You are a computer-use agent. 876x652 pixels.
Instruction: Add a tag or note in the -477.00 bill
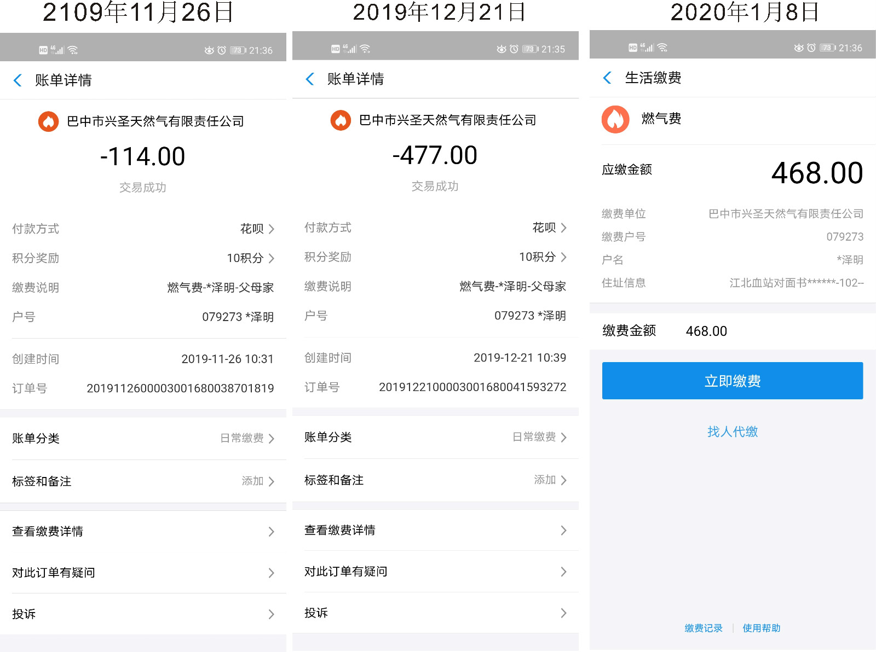click(435, 480)
